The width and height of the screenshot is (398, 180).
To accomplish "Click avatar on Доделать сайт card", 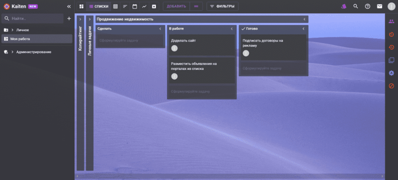I will [x=175, y=48].
